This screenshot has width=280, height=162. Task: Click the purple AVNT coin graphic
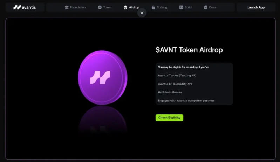(103, 78)
